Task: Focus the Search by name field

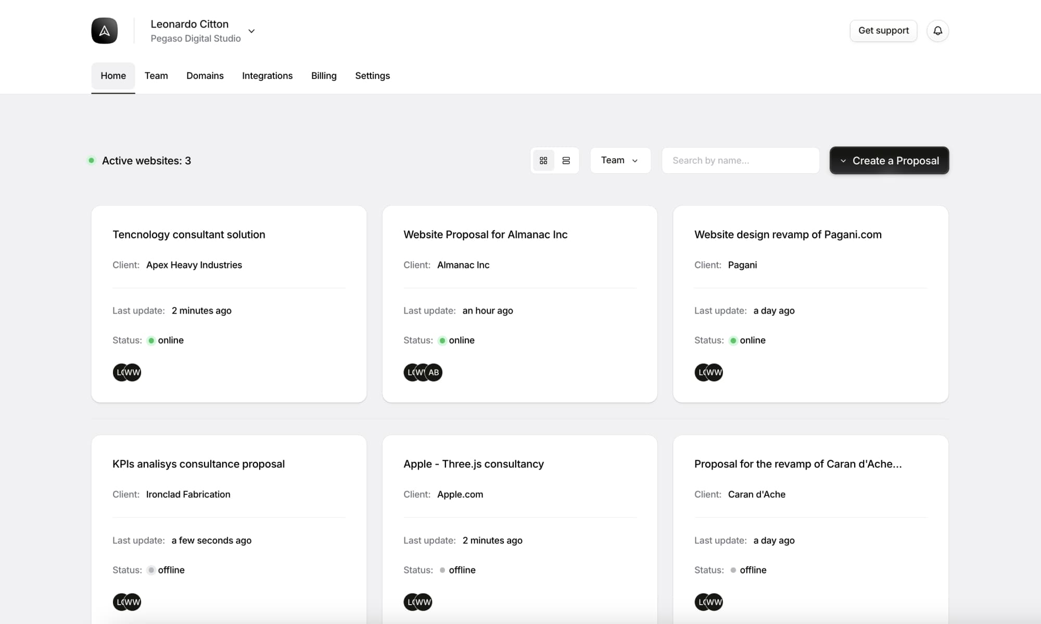Action: [x=740, y=160]
